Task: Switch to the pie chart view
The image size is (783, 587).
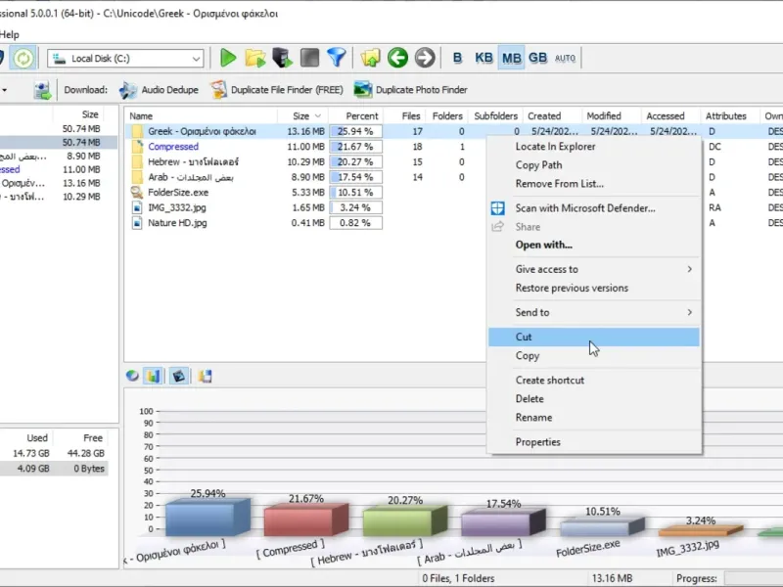Action: (x=133, y=376)
